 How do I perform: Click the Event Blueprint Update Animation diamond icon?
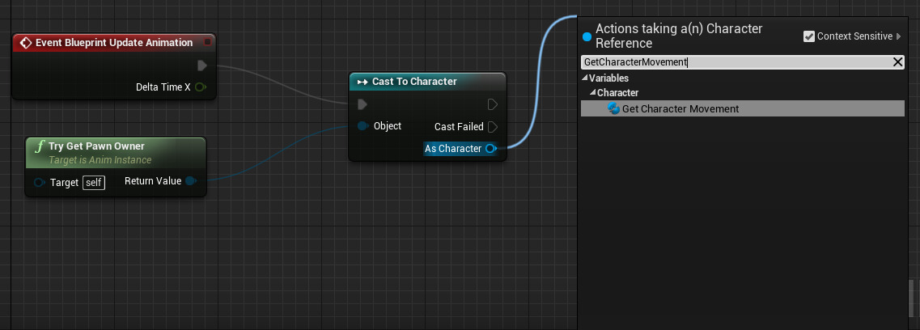coord(25,43)
